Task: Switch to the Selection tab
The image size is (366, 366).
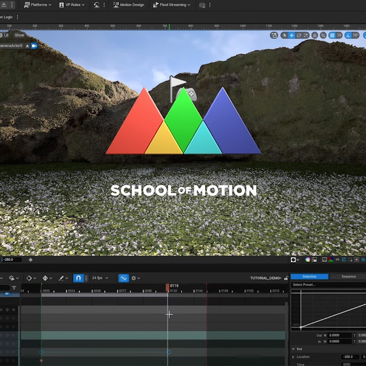Action: click(309, 277)
